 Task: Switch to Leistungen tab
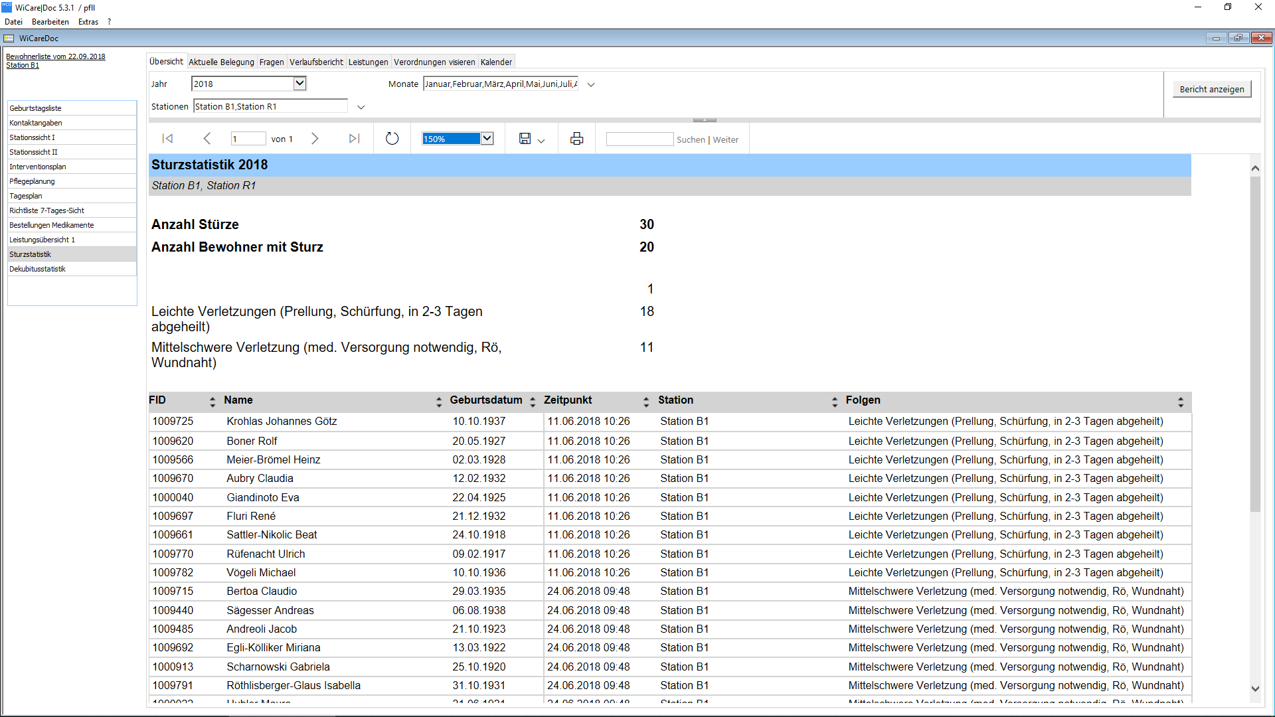click(368, 62)
